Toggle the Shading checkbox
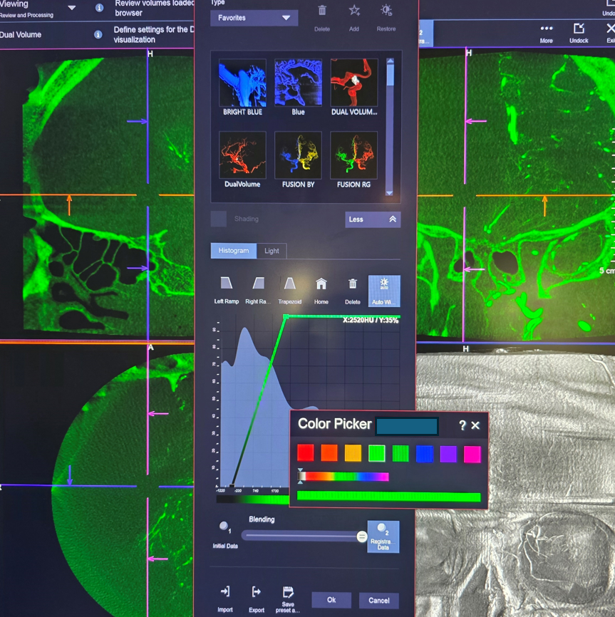The height and width of the screenshot is (617, 615). coord(219,219)
